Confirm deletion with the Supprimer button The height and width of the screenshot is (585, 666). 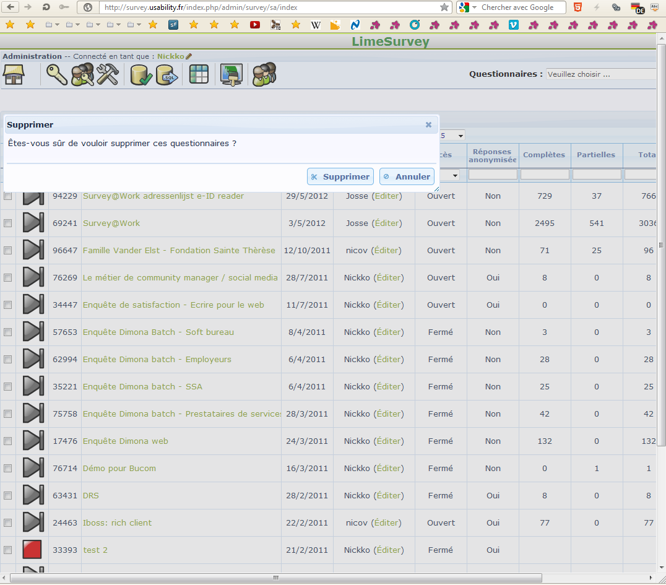click(x=340, y=176)
